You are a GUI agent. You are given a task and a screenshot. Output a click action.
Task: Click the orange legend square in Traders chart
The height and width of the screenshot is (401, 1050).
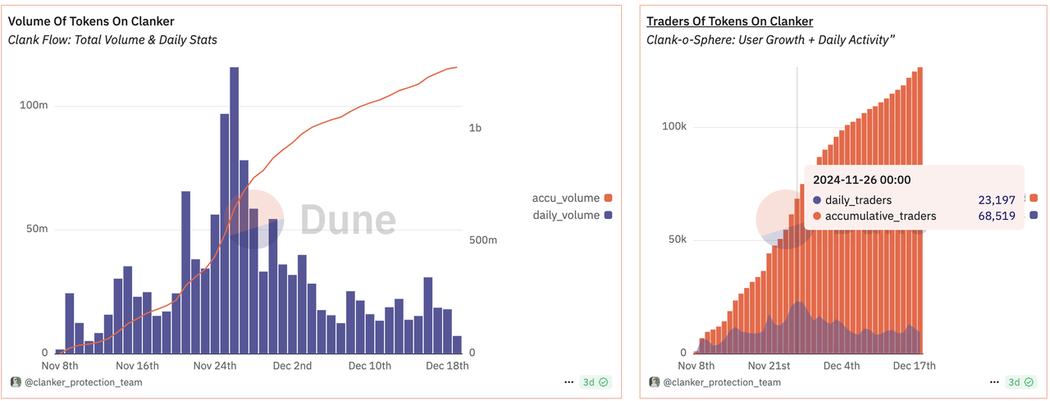[x=1034, y=198]
